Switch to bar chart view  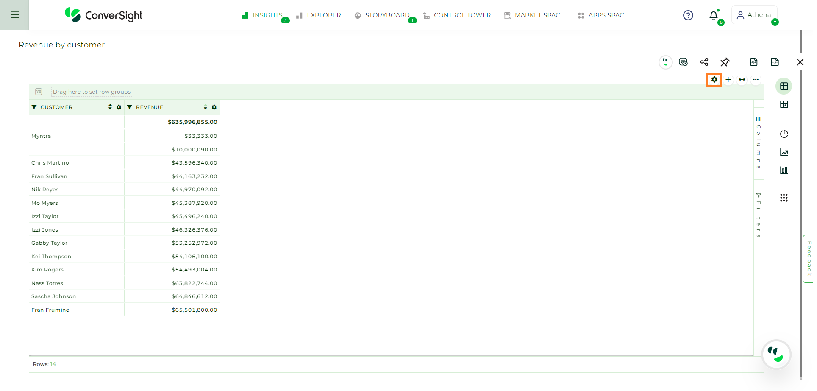coord(784,170)
